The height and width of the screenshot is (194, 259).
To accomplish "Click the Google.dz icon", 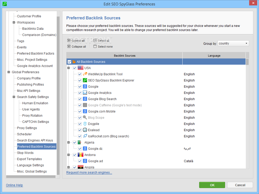I will click(85, 149).
